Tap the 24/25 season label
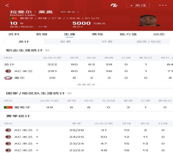The height and width of the screenshot is (153, 173). [x=76, y=137]
